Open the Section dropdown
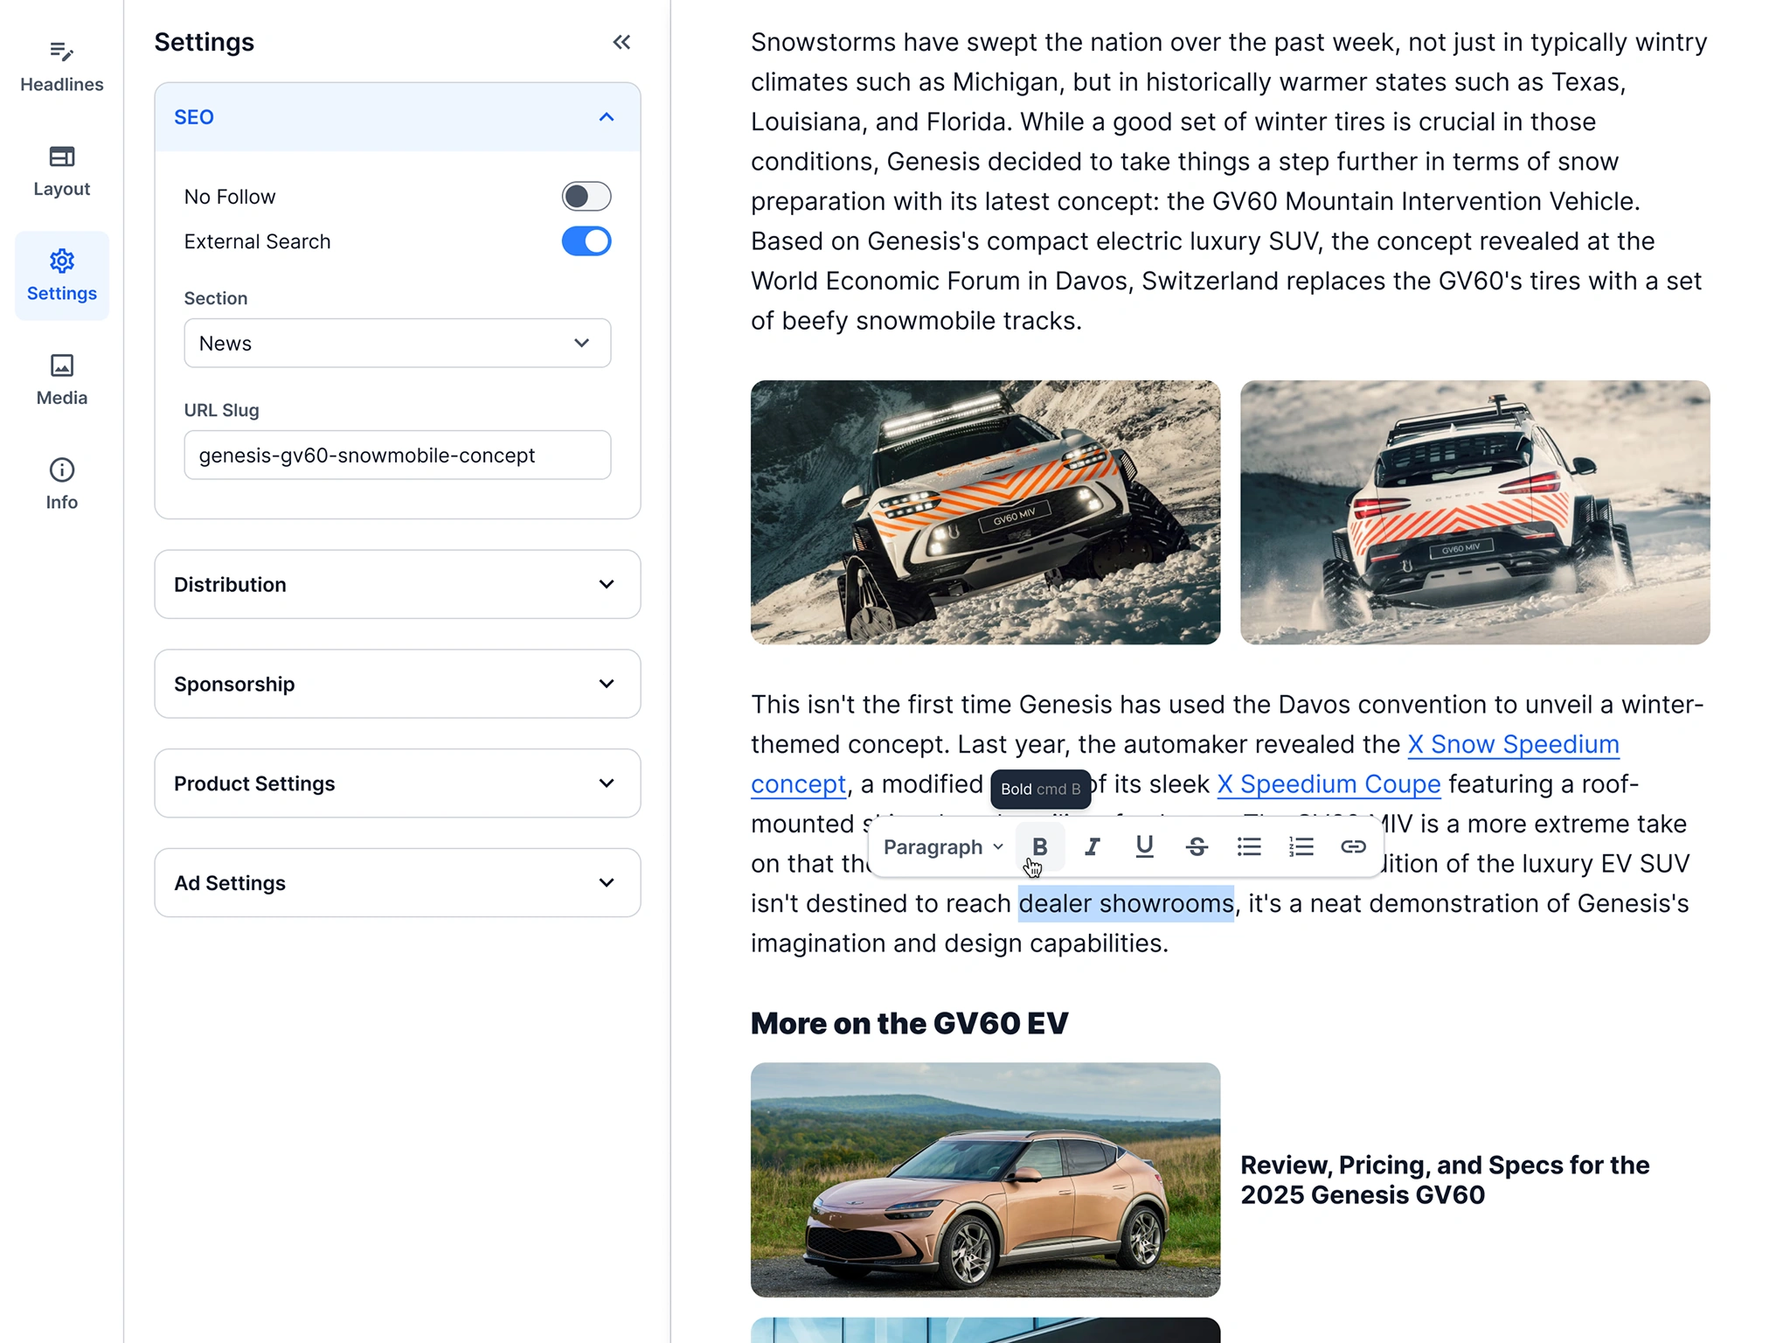The image size is (1790, 1343). (x=397, y=343)
